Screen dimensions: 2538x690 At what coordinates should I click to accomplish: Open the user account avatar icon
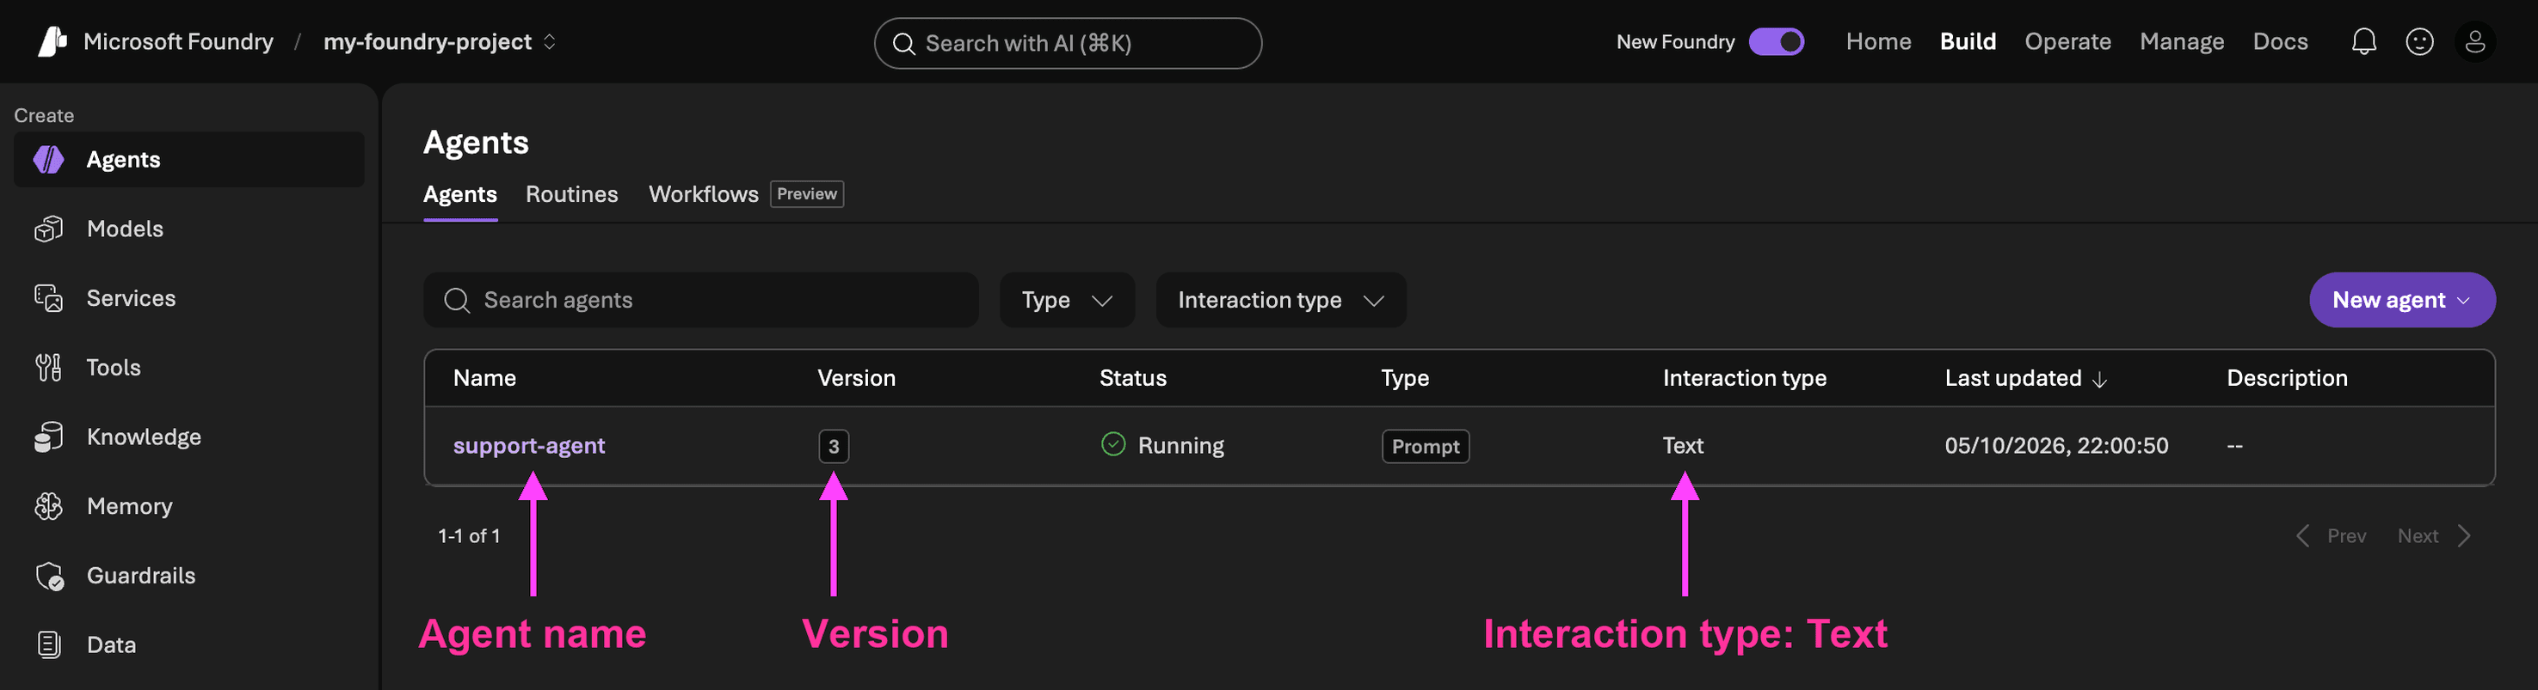(x=2475, y=41)
